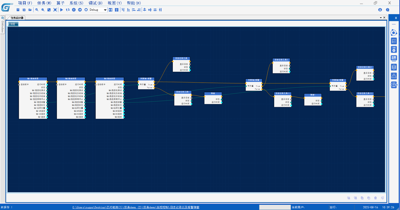Open the list-with-gear settings panel
Image resolution: width=400 pixels, height=210 pixels.
coord(394,50)
